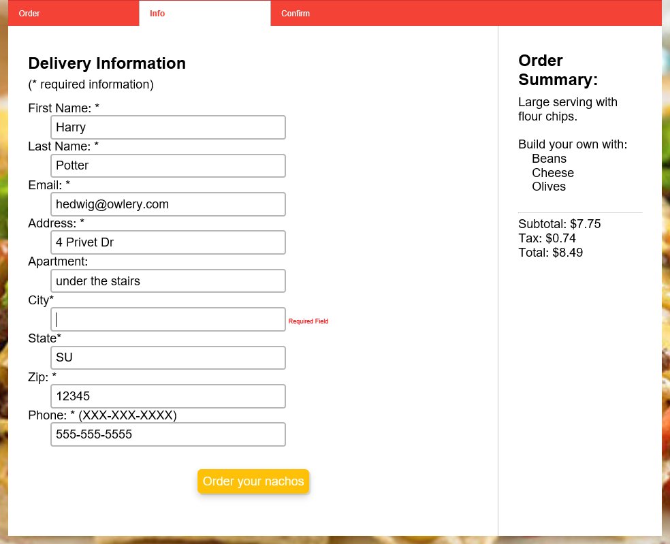Viewport: 670px width, 544px height.
Task: Click the State field containing SU
Action: tap(167, 357)
